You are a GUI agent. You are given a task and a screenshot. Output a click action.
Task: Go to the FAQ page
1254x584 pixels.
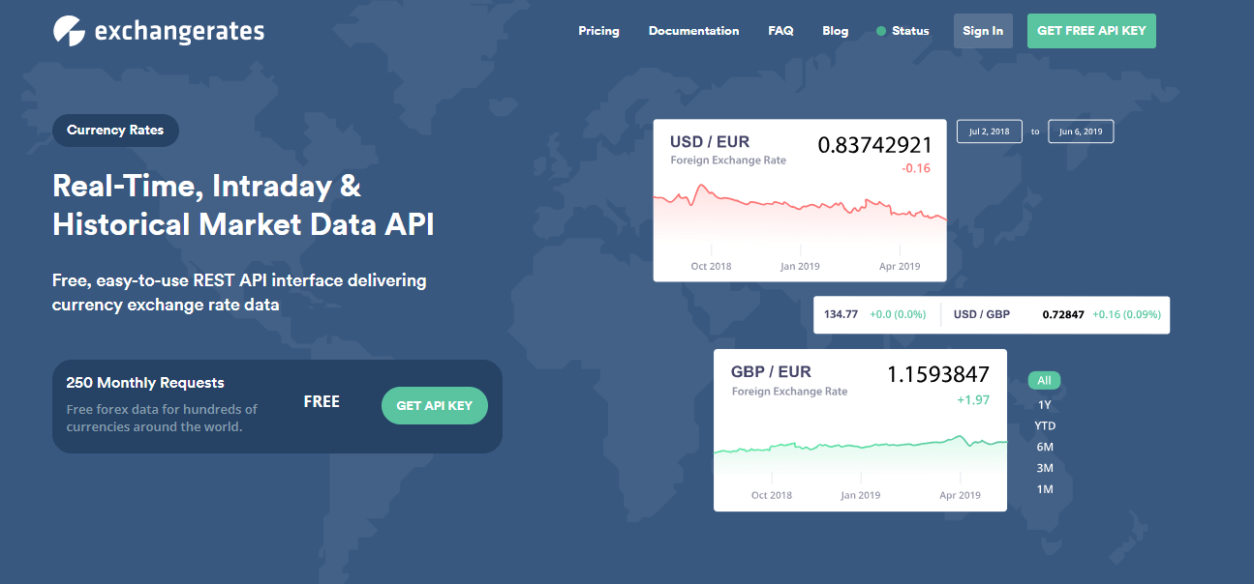tap(780, 31)
